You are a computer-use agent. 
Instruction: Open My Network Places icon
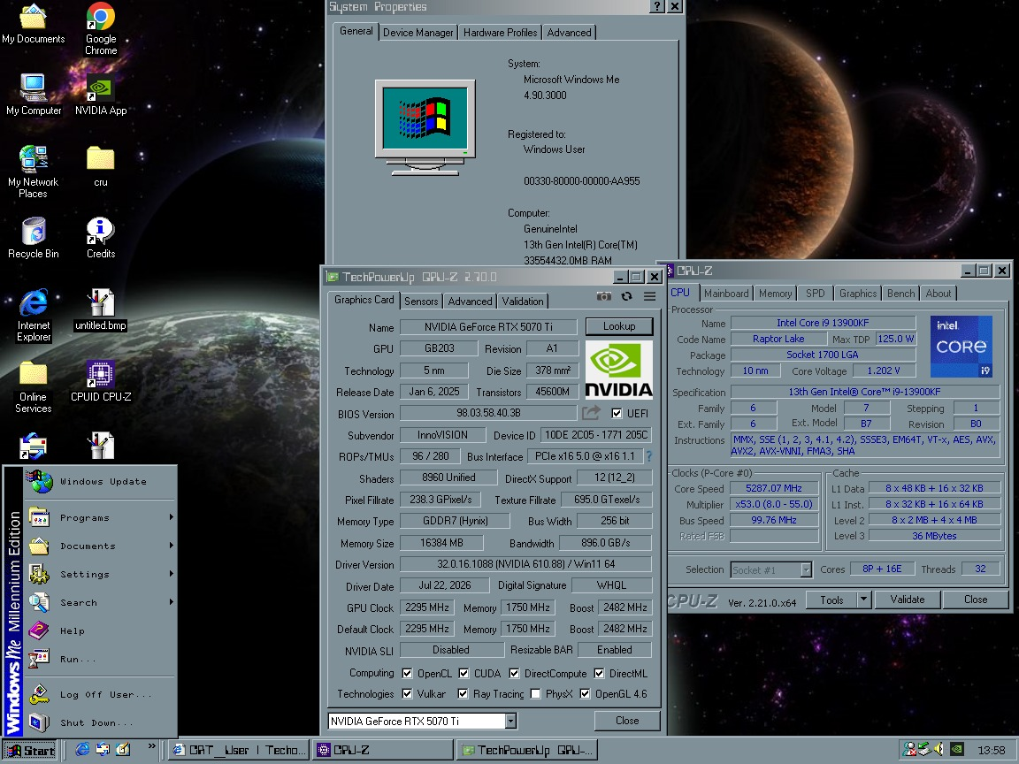33,172
